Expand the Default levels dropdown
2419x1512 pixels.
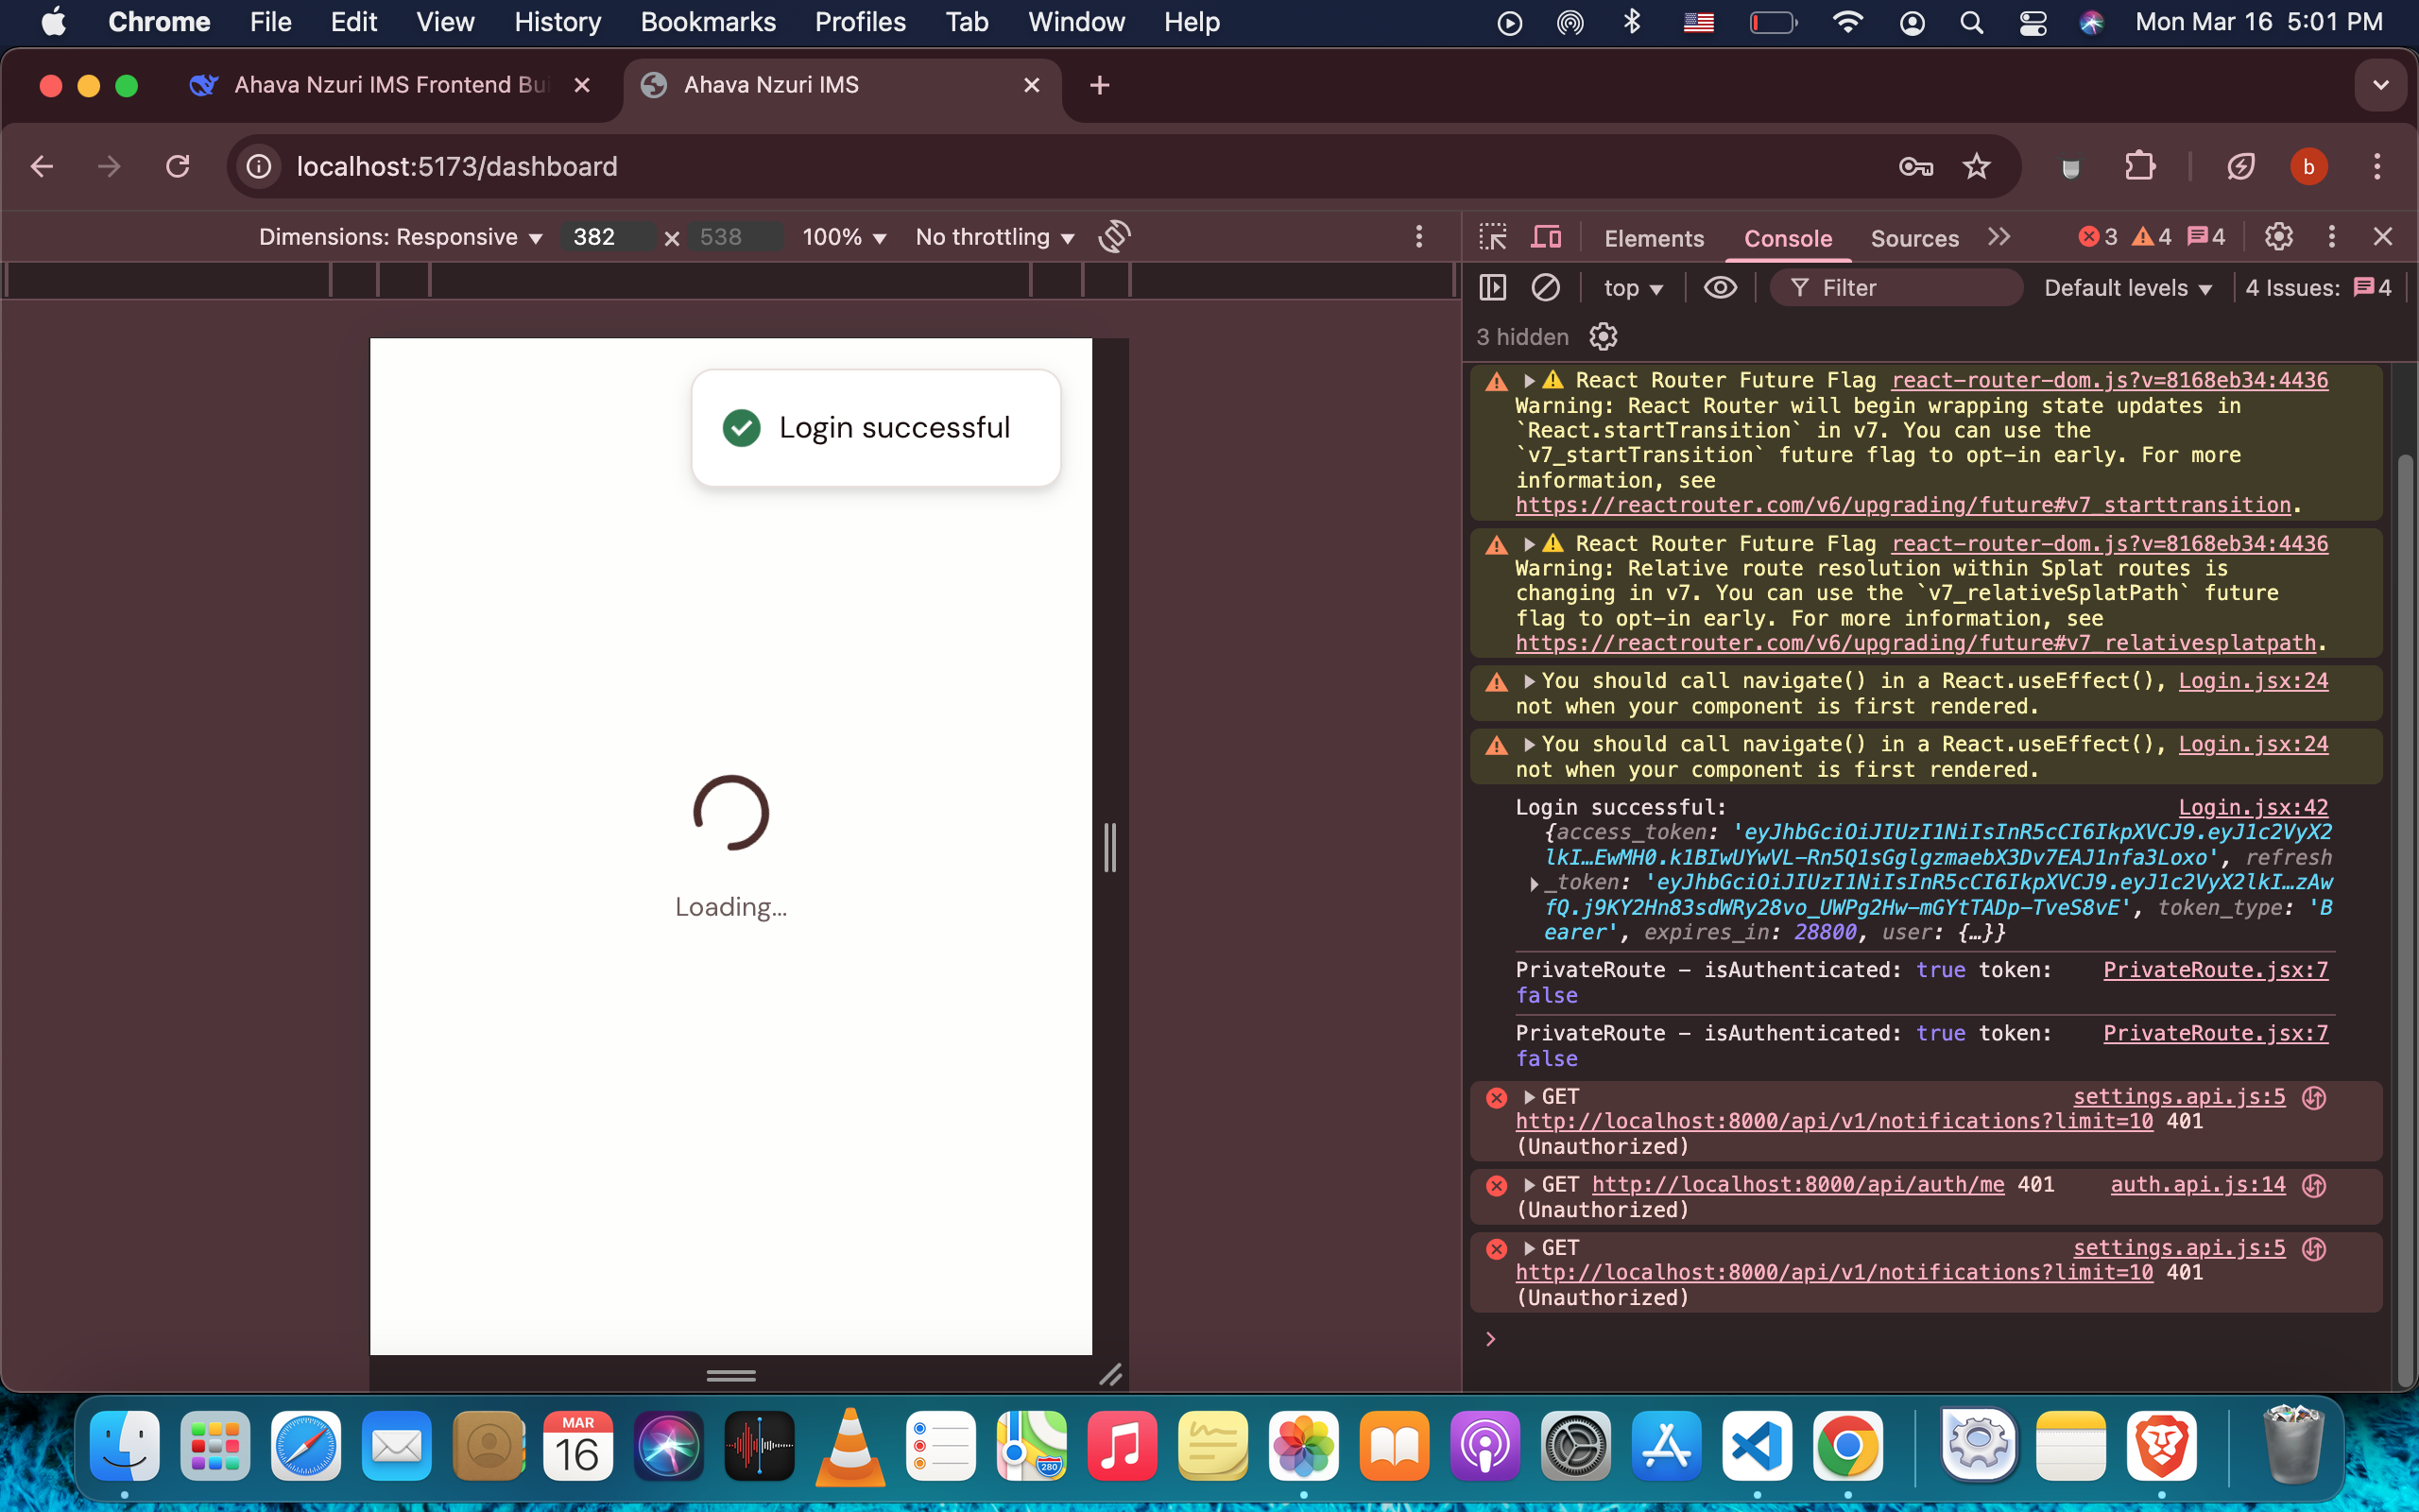click(2127, 288)
